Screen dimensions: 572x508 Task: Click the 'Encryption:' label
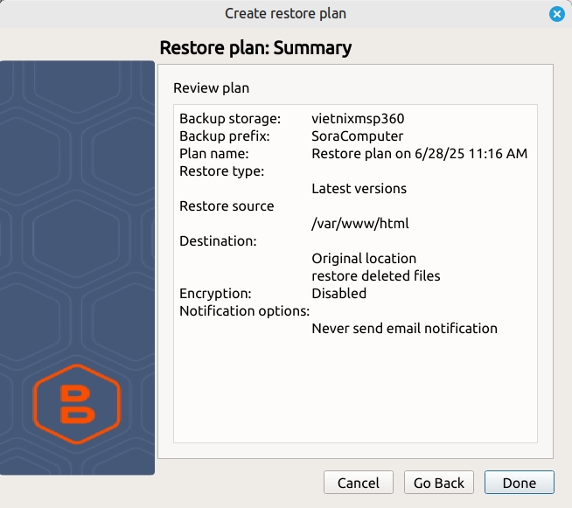coord(216,294)
